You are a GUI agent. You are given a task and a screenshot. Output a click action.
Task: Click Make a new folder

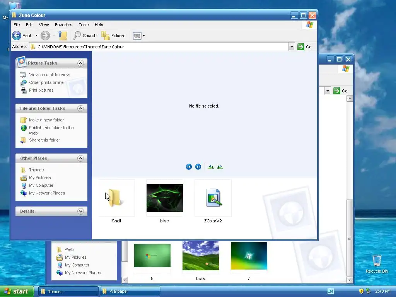point(46,120)
